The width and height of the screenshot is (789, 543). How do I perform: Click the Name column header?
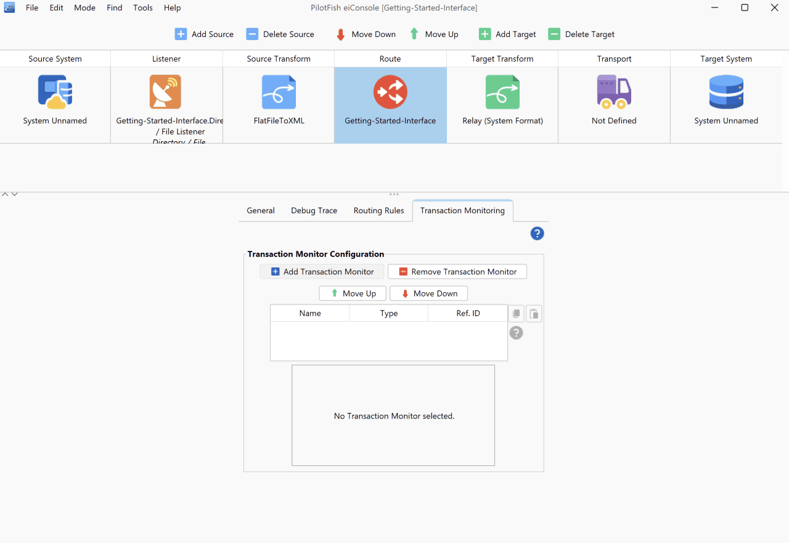310,313
